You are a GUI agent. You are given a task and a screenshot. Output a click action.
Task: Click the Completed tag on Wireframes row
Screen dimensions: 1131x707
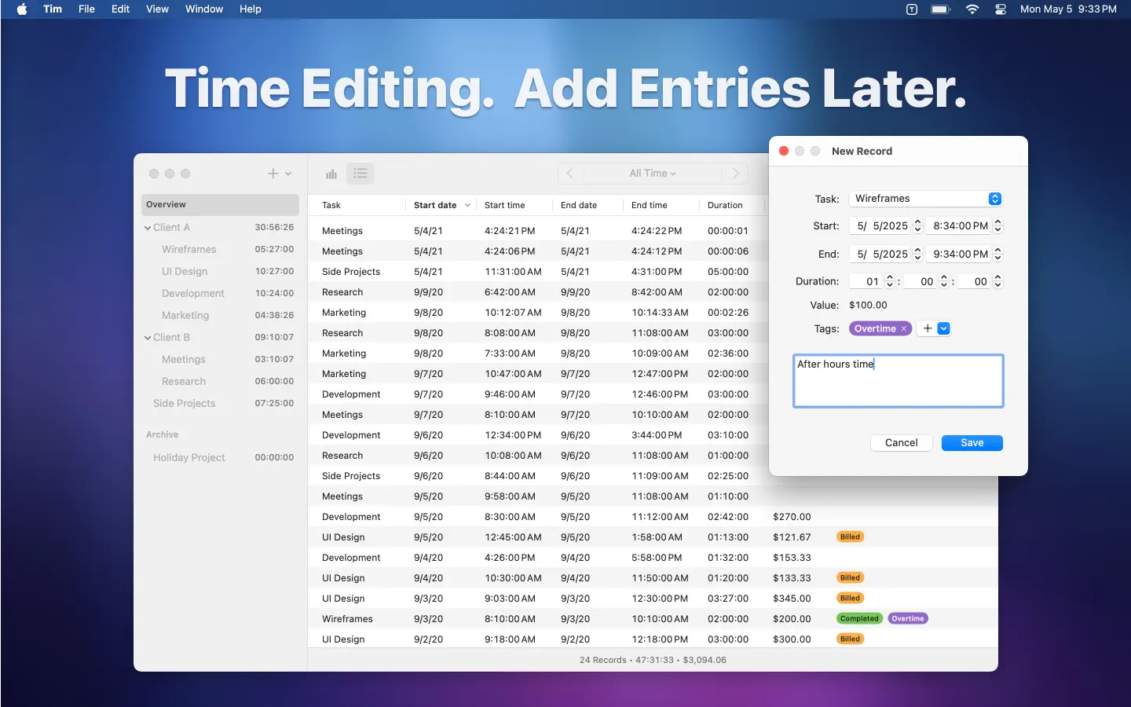[x=859, y=619]
